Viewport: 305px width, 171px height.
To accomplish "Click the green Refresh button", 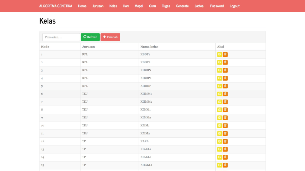I will [90, 37].
